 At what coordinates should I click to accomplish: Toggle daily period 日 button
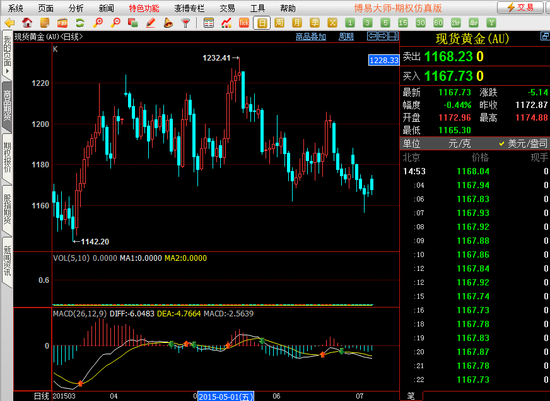pyautogui.click(x=262, y=23)
